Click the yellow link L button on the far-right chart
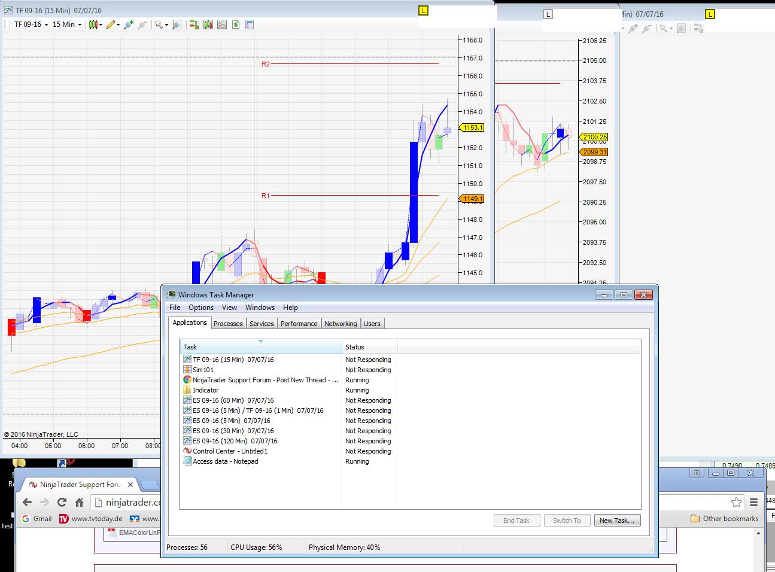This screenshot has height=572, width=775. (710, 14)
